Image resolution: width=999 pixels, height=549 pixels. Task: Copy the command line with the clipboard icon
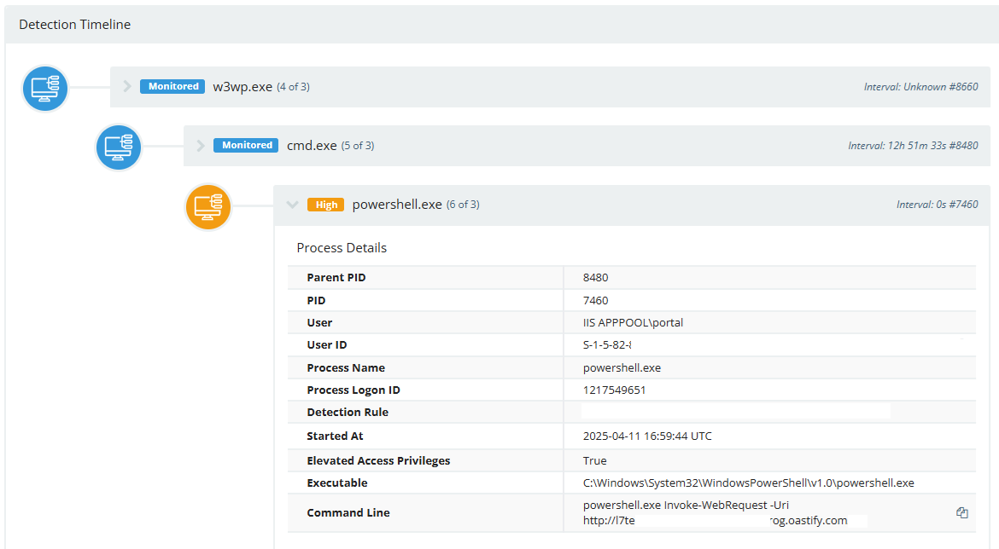coord(962,512)
